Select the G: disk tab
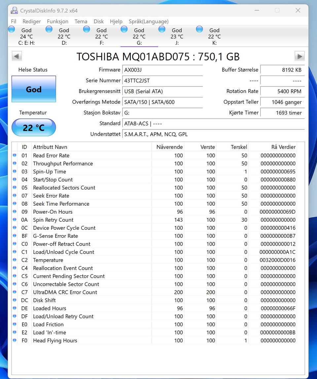 click(x=139, y=36)
